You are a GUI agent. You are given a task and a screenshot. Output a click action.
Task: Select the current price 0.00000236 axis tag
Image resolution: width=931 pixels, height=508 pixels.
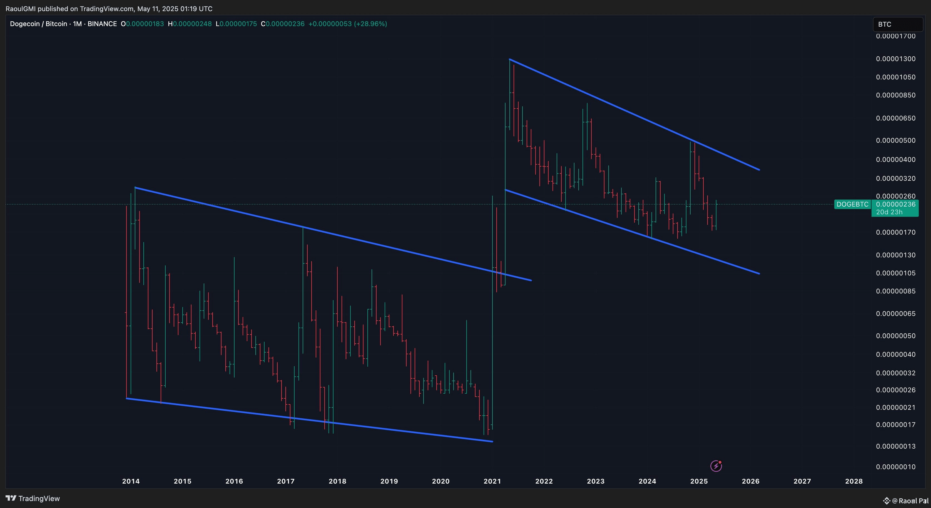pos(896,204)
